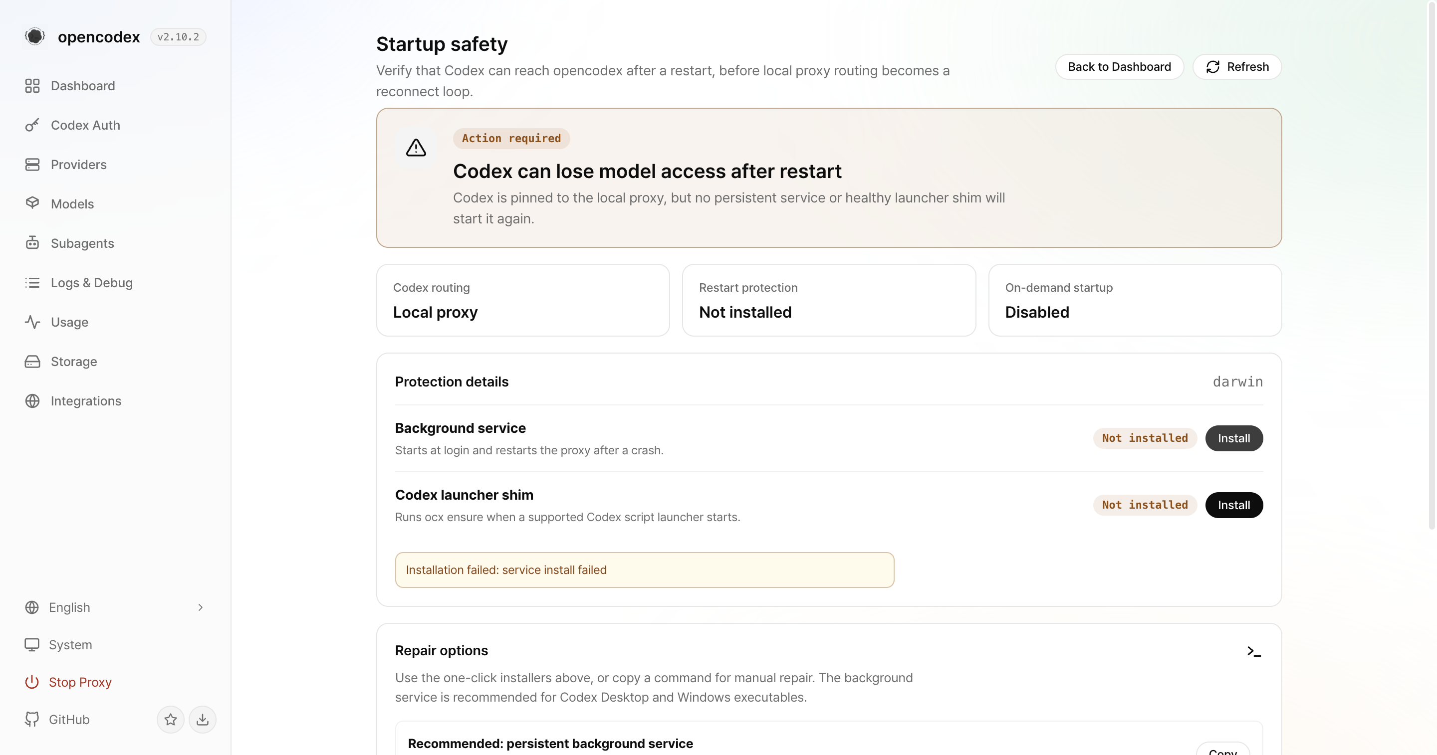Open the Models sidebar item
This screenshot has height=755, width=1437.
point(115,203)
